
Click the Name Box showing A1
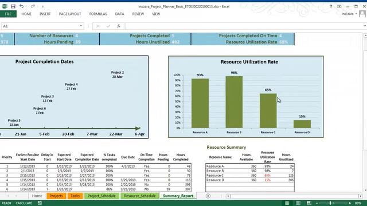[x=40, y=26]
